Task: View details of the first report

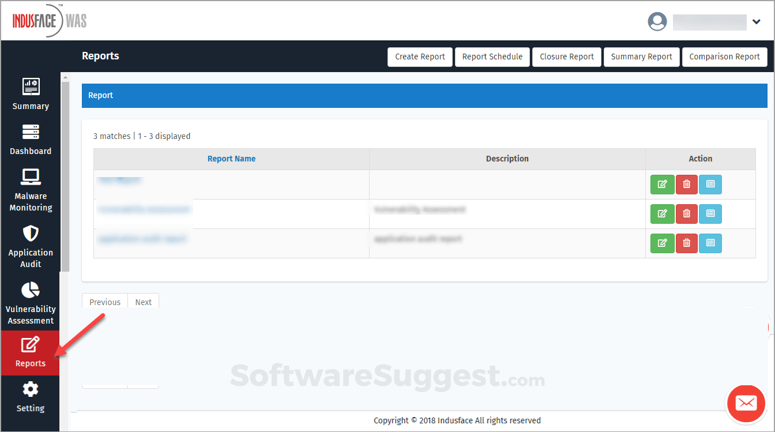Action: (x=710, y=185)
